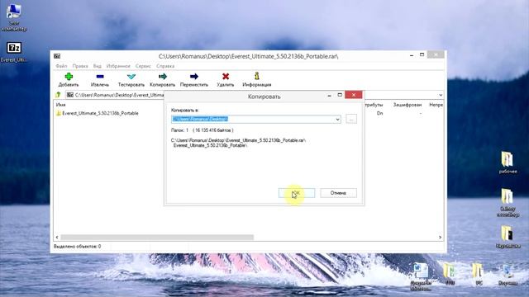Click the Извлечь (Extract) toolbar icon
This screenshot has height=297, width=529.
coord(100,77)
